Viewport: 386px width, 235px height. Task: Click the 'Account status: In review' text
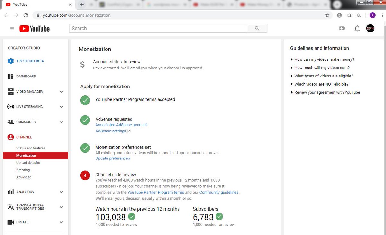click(117, 62)
